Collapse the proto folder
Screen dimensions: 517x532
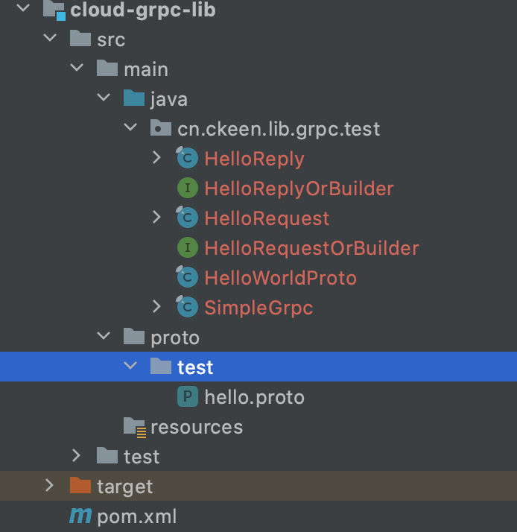[x=104, y=336]
